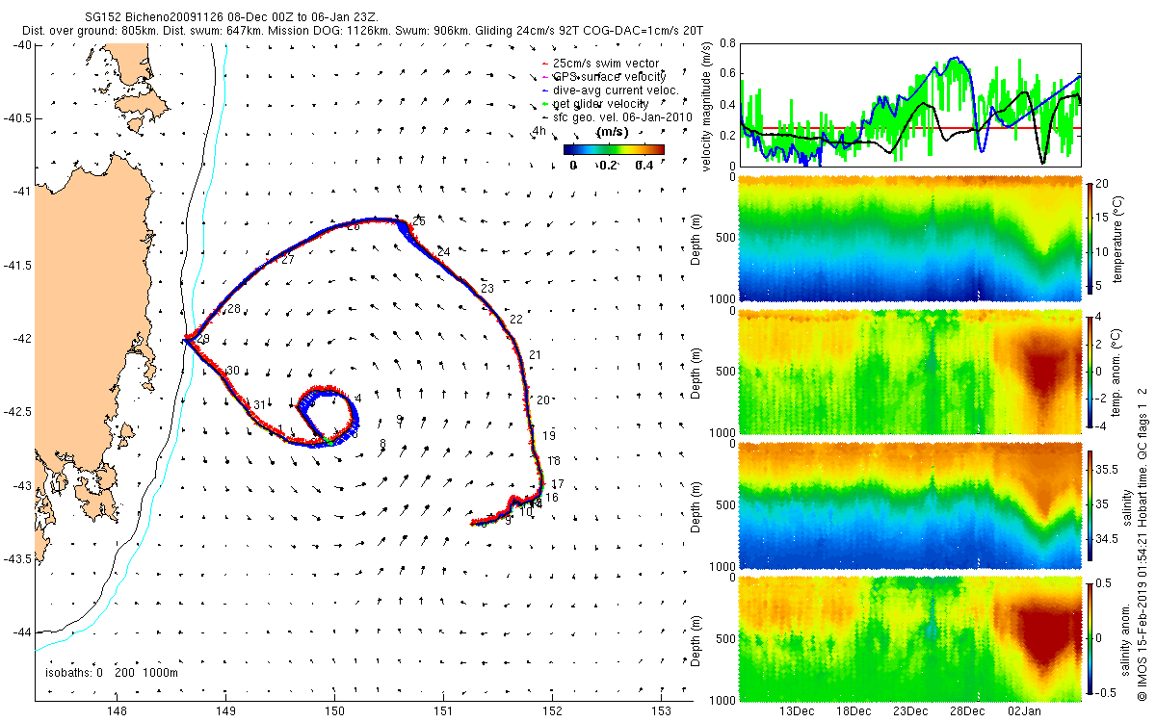Click the salinity colorbar
Image resolution: width=1156 pixels, height=722 pixels.
coord(1090,503)
